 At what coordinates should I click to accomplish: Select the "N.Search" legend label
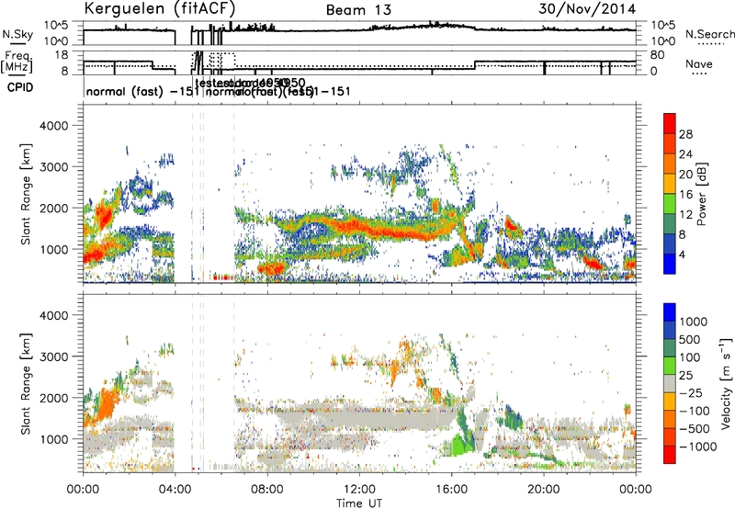[709, 34]
